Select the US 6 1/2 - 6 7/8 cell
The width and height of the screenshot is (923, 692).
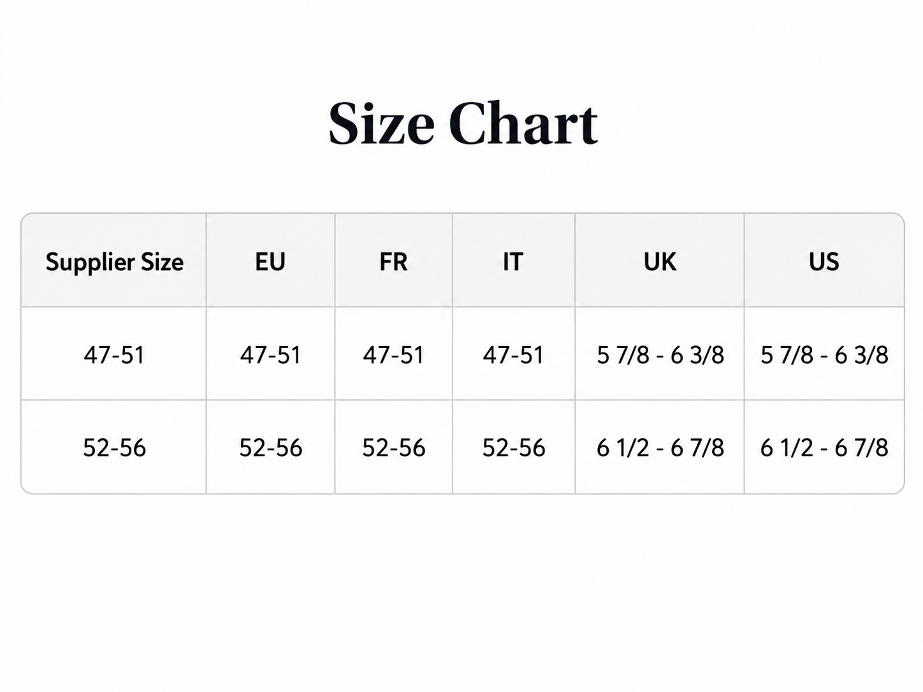(824, 447)
